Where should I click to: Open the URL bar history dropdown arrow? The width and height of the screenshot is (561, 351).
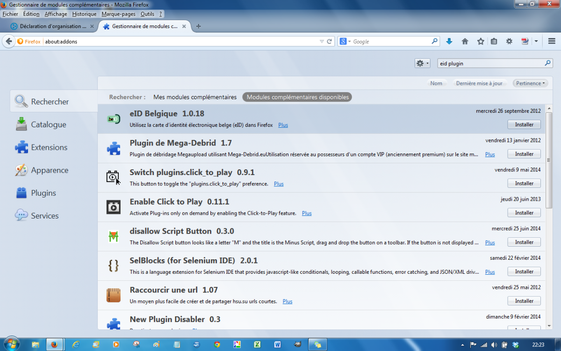click(322, 41)
